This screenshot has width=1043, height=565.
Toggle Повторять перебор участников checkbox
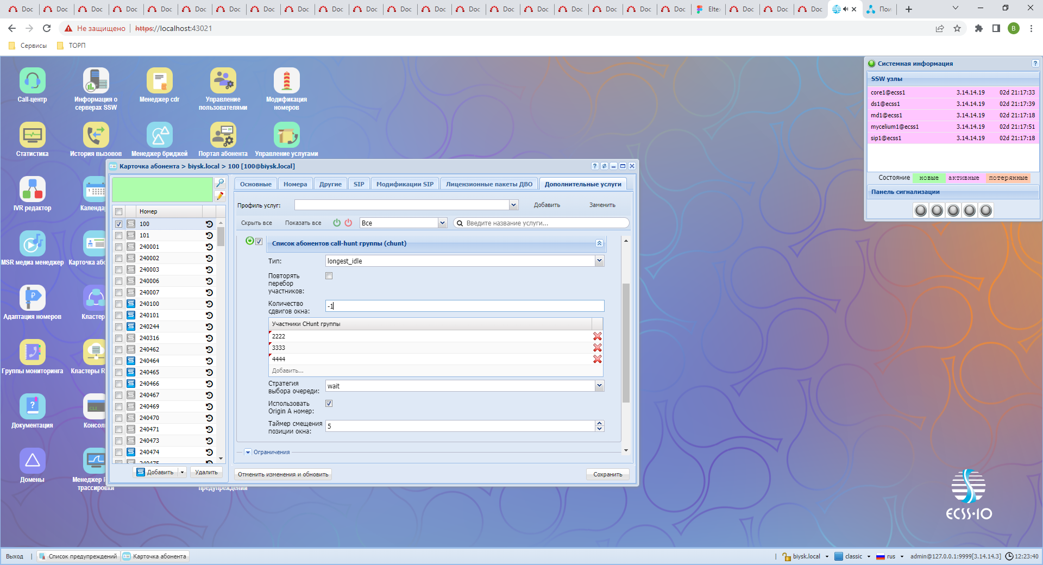(329, 276)
